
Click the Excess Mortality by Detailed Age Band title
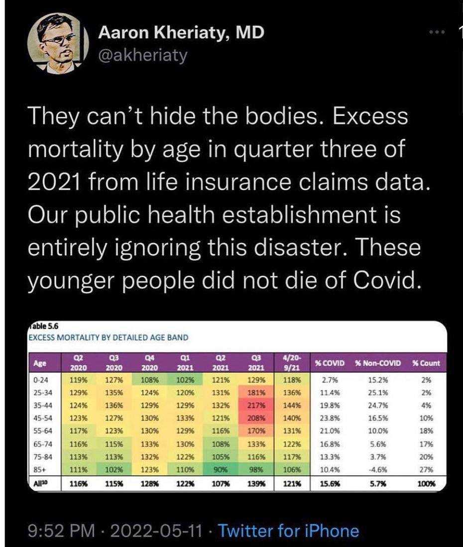click(107, 338)
